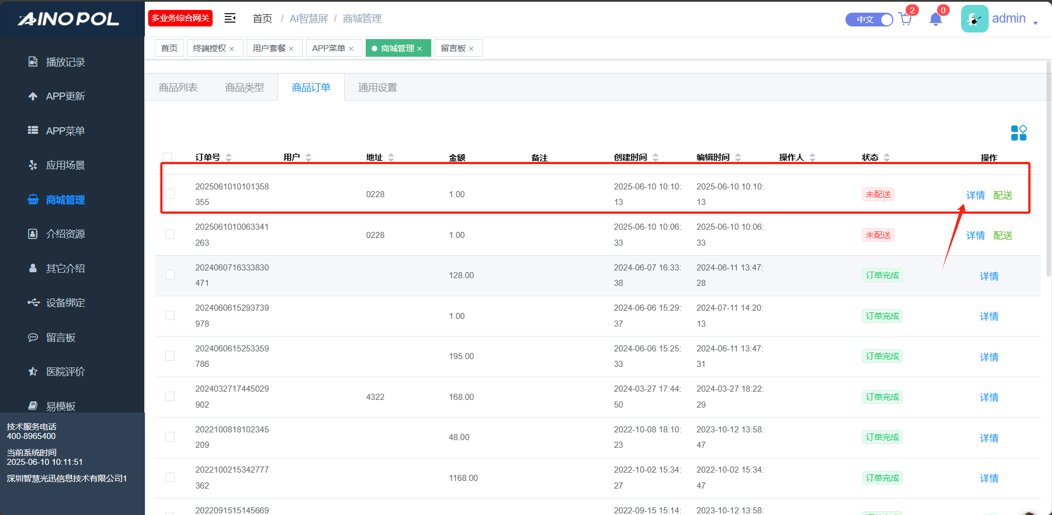Open 设备绑定 from the sidebar

(65, 303)
